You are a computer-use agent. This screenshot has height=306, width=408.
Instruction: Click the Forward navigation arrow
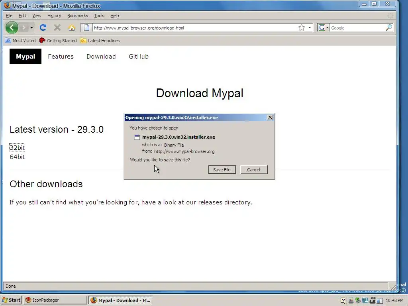tap(24, 27)
